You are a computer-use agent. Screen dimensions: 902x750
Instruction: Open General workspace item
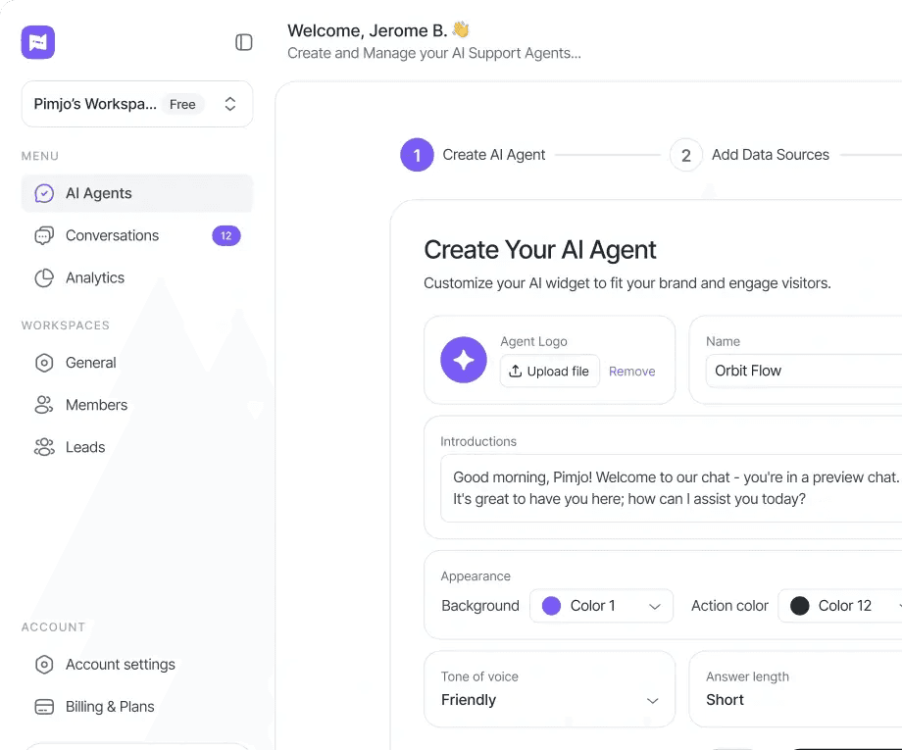point(137,363)
